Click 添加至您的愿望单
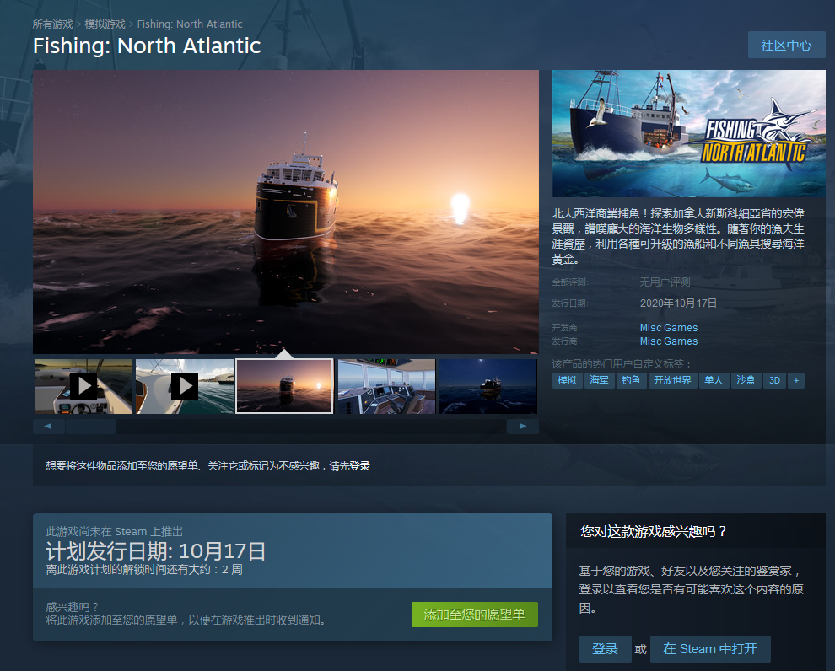 (x=474, y=615)
